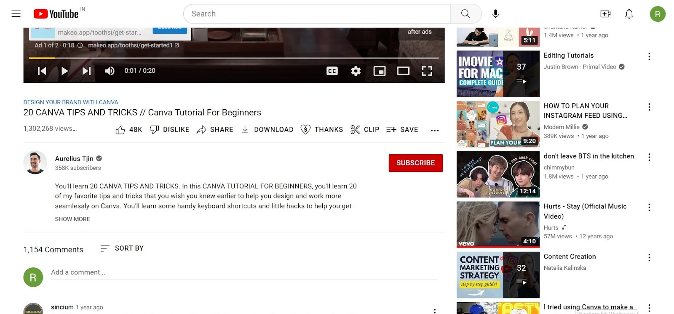Open the Editing Tutorials playlist thumbnail
674x314 pixels.
pos(498,74)
